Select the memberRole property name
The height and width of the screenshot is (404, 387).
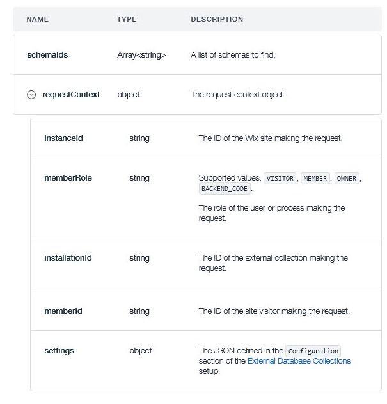coord(68,178)
